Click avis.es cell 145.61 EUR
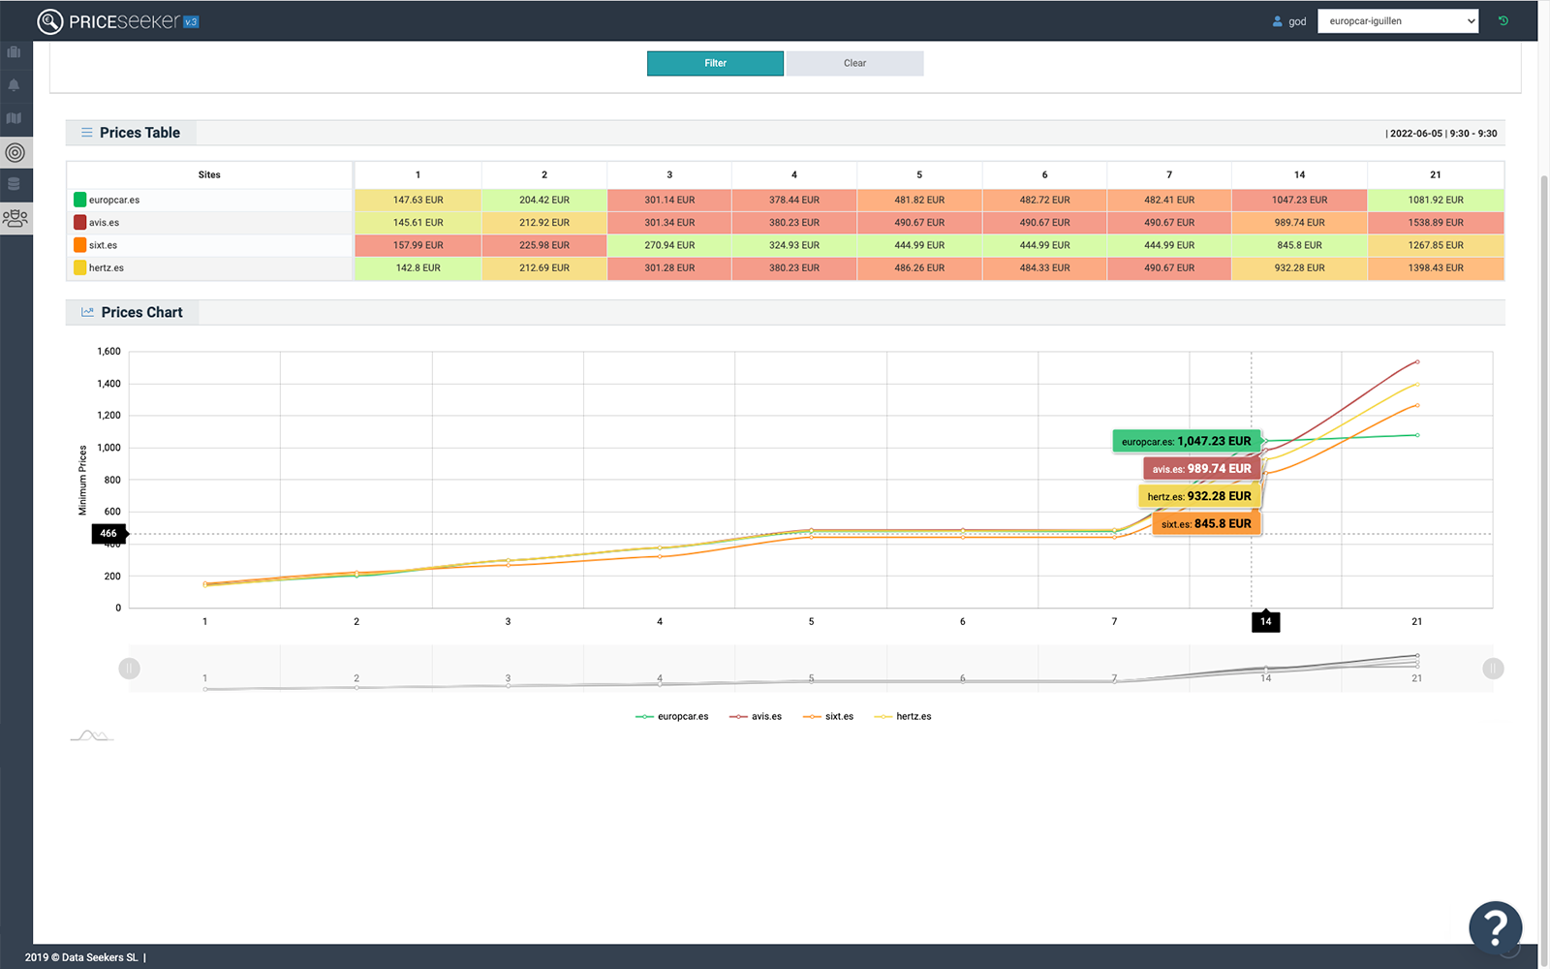1550x969 pixels. tap(418, 222)
